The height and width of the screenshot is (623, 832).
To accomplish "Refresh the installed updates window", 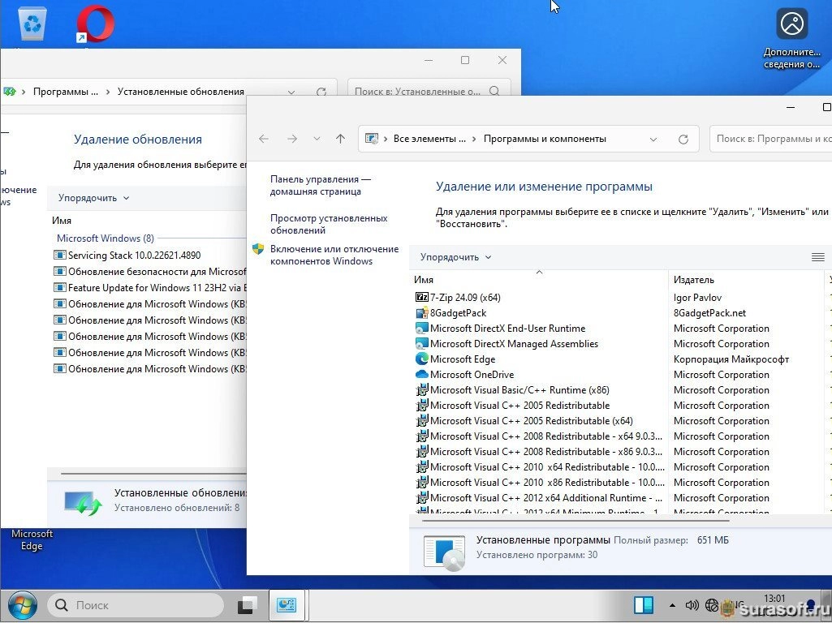I will tap(321, 92).
